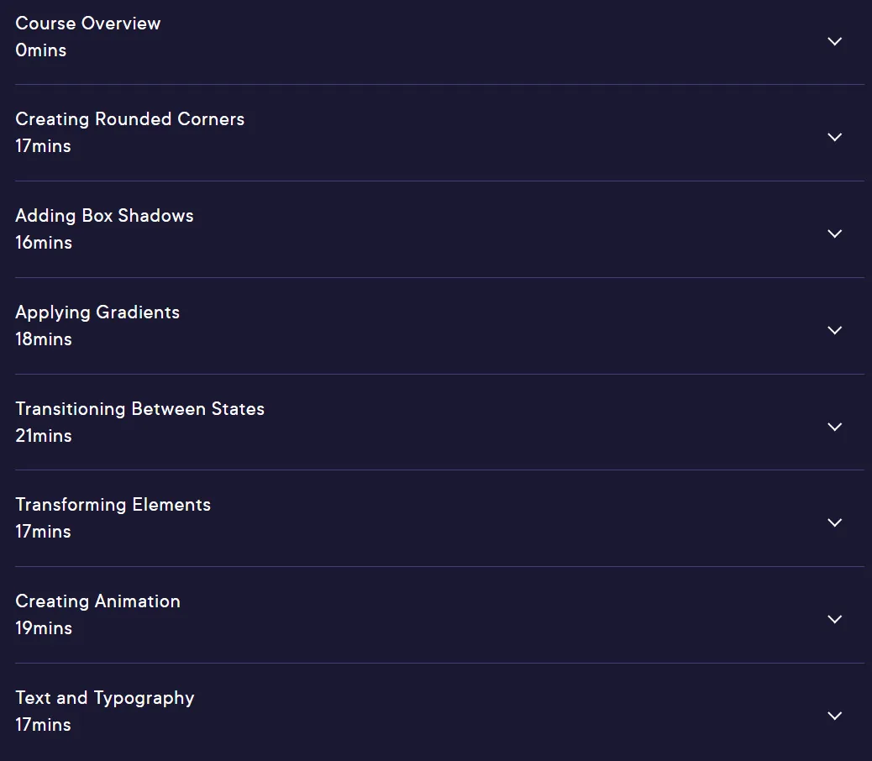Expand Transitioning Between States chevron
This screenshot has height=761, width=872.
[x=834, y=427]
